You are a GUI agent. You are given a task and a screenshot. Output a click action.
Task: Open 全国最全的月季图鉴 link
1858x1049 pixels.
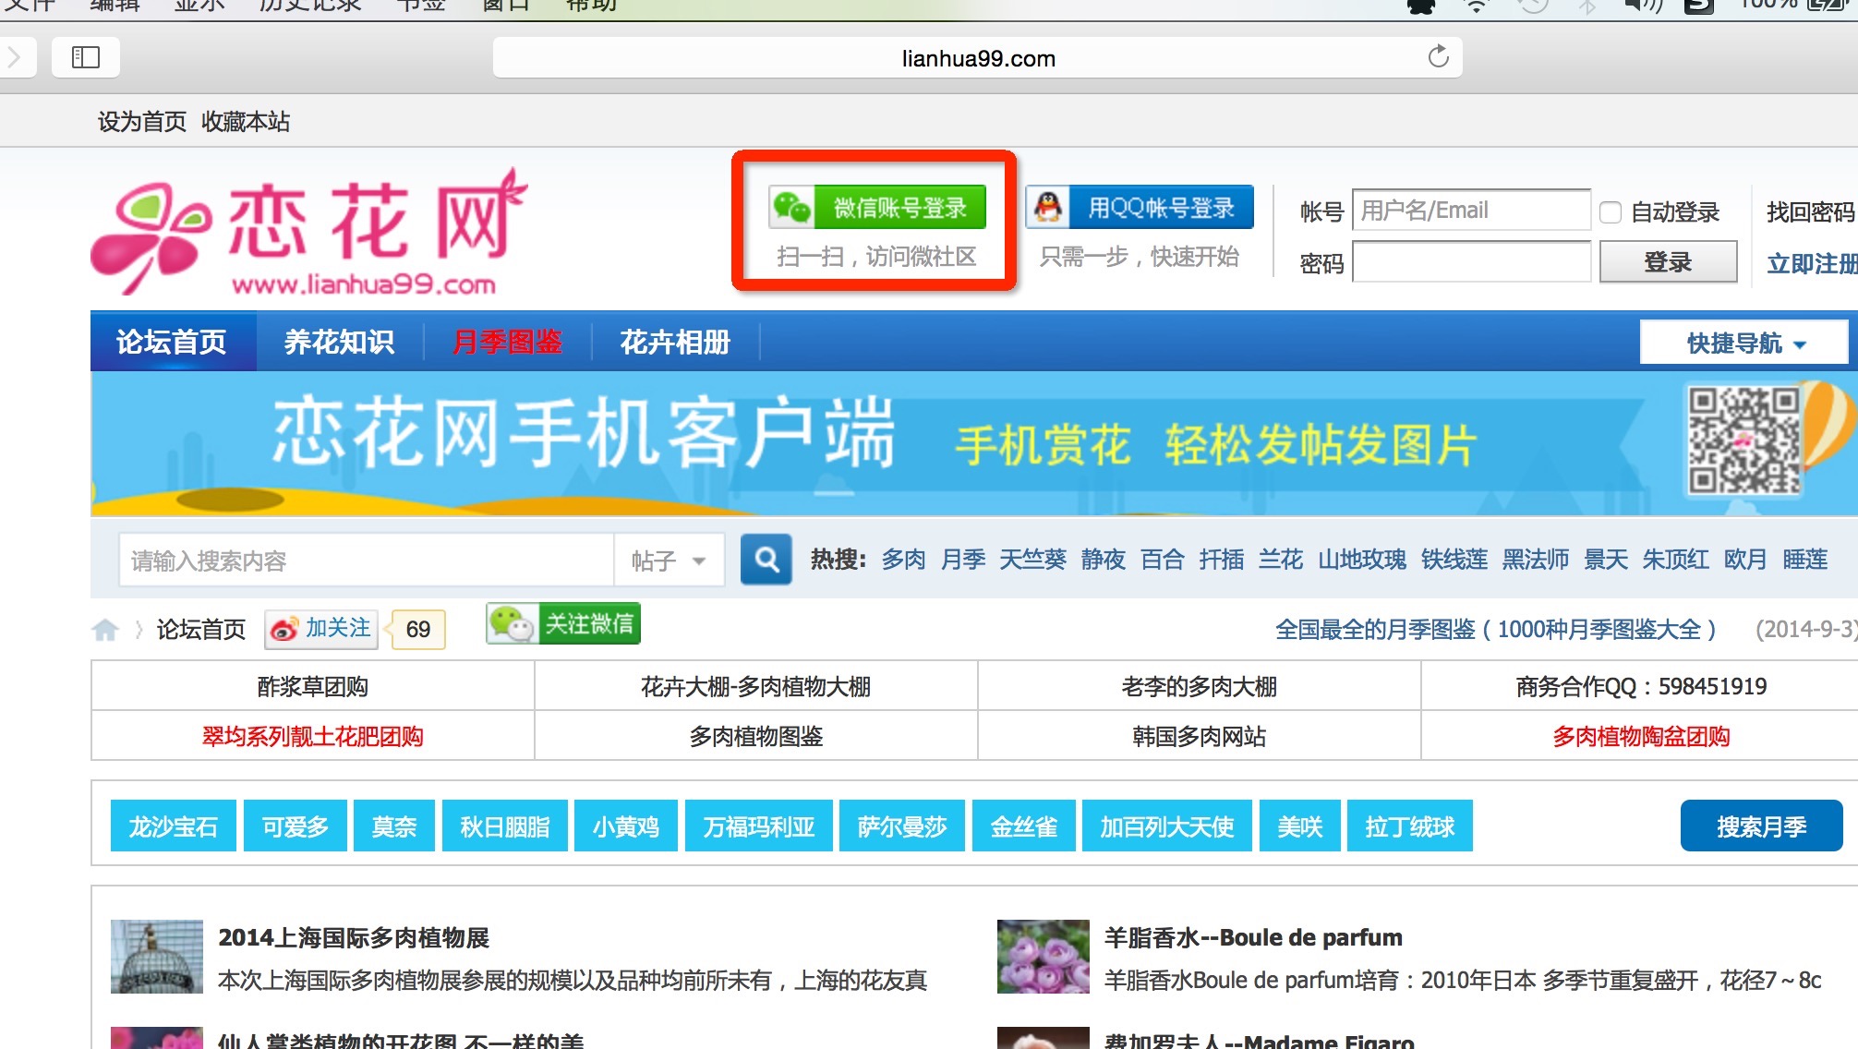click(x=1495, y=630)
